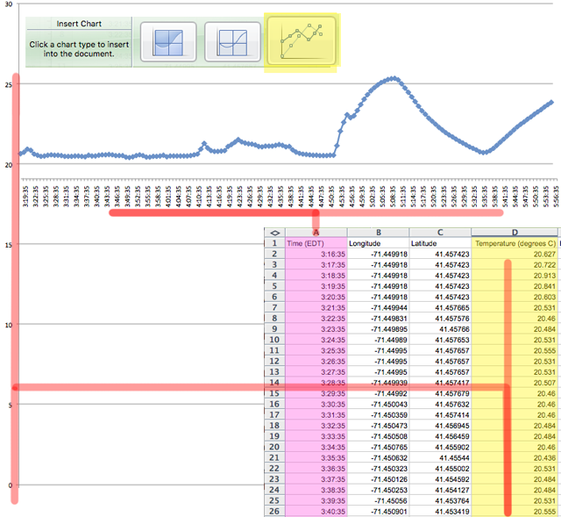This screenshot has height=517, width=561.
Task: Click the temperature cell showing 20.913
Action: (514, 276)
